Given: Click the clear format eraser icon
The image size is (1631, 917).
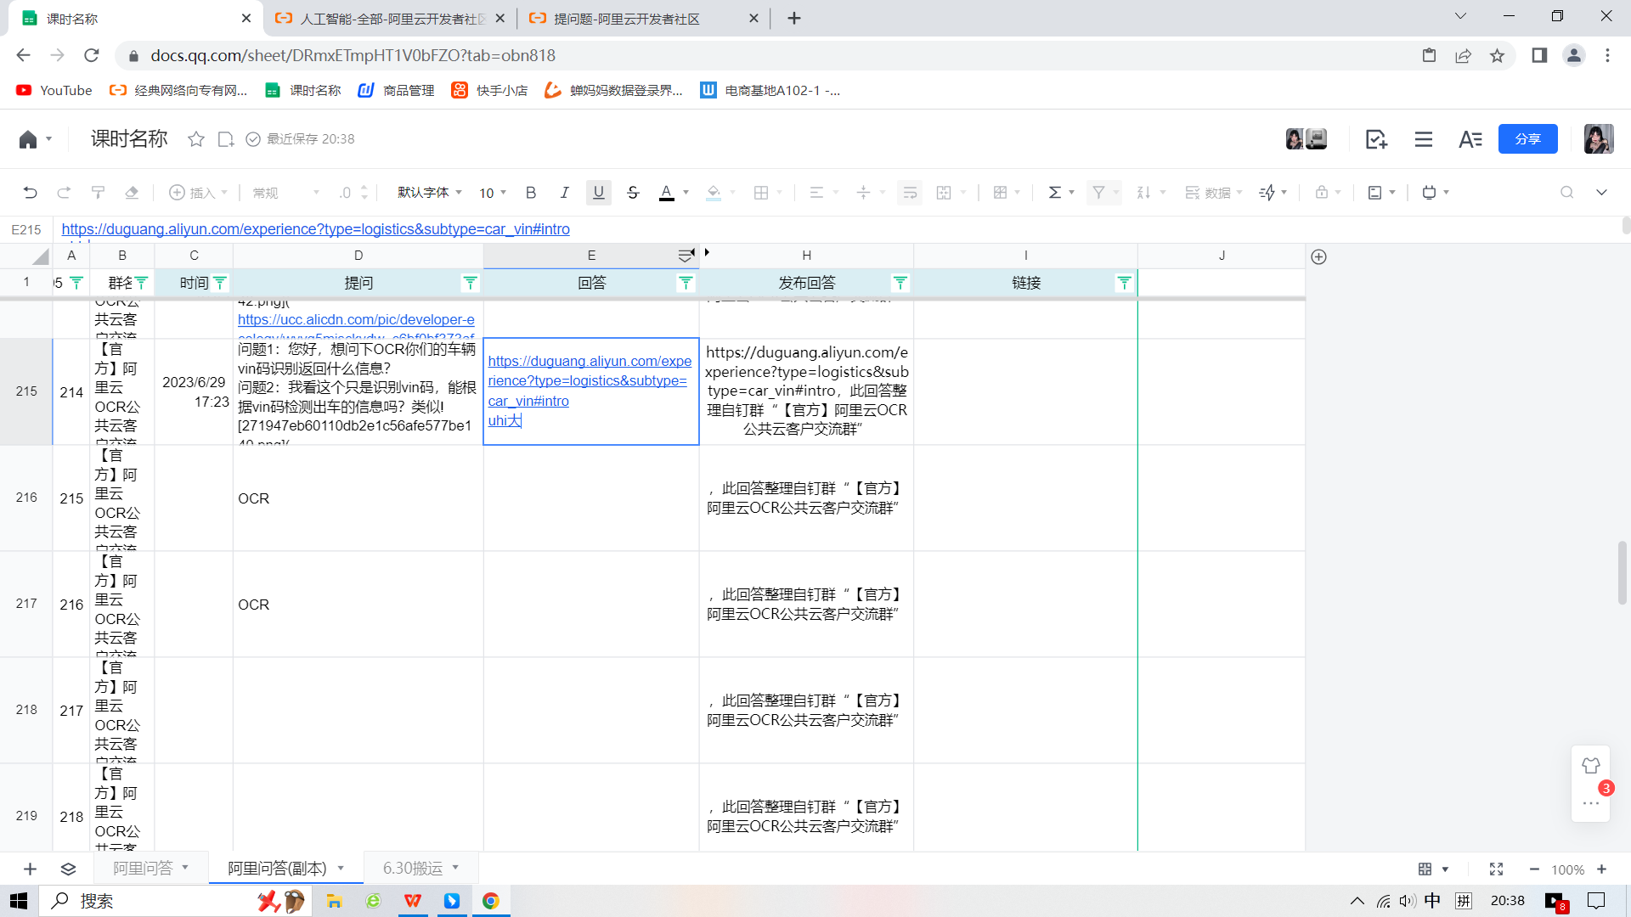Looking at the screenshot, I should point(132,193).
